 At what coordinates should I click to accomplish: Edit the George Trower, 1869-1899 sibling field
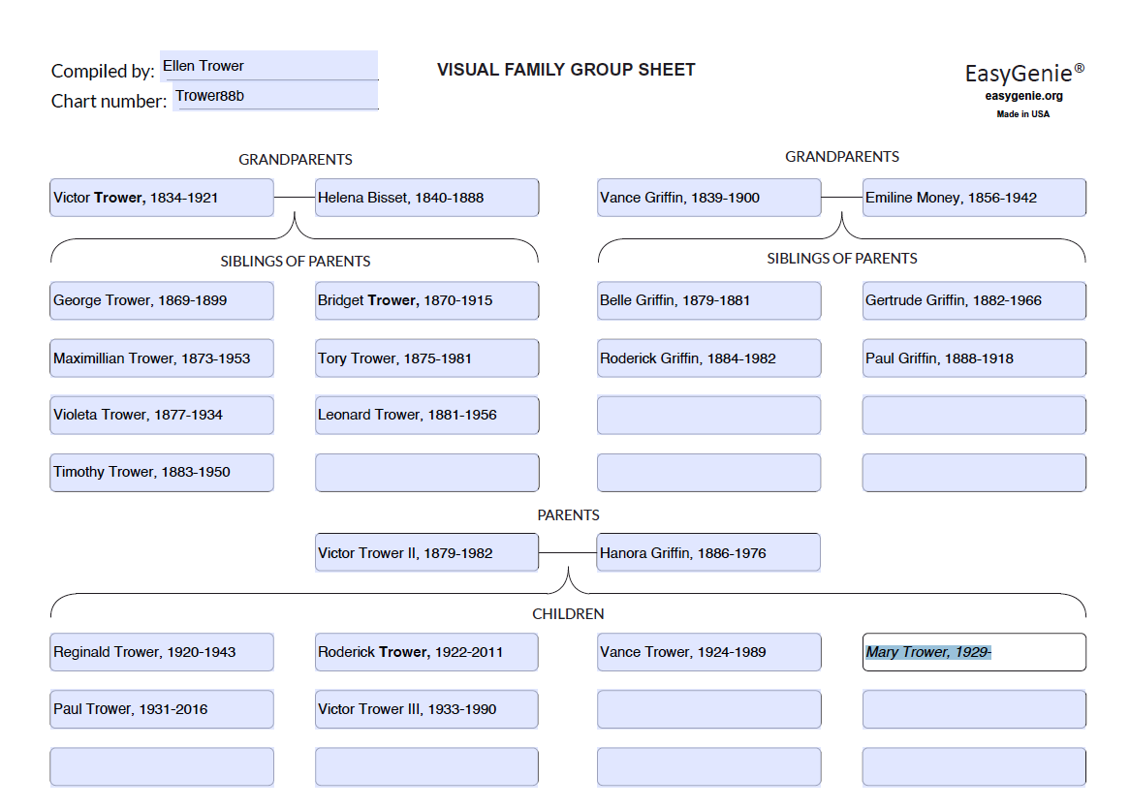162,300
